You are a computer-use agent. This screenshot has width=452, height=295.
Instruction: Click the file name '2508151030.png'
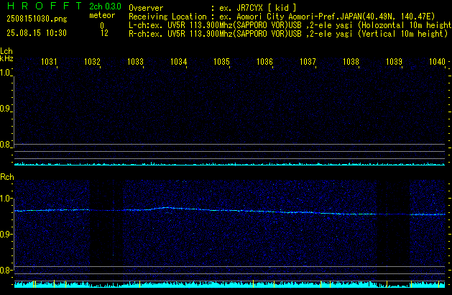pyautogui.click(x=37, y=19)
